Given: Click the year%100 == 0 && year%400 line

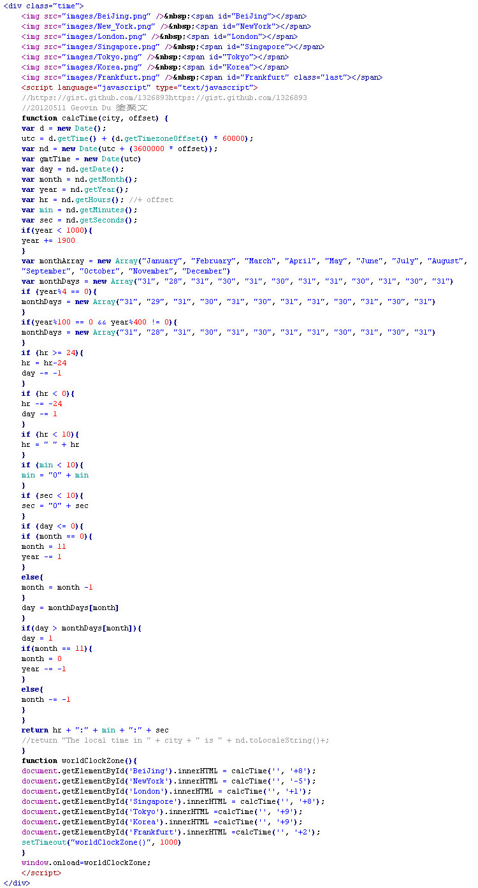Looking at the screenshot, I should click(99, 322).
